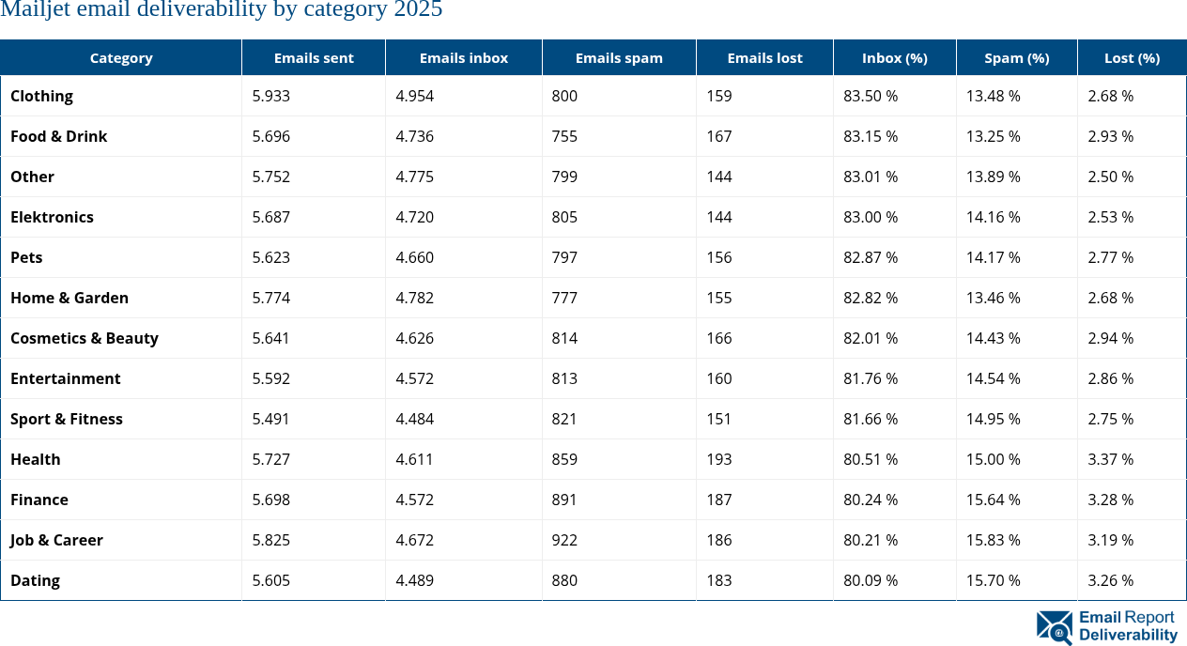The image size is (1187, 646).
Task: Sort by Emails inbox column header
Action: (x=464, y=58)
